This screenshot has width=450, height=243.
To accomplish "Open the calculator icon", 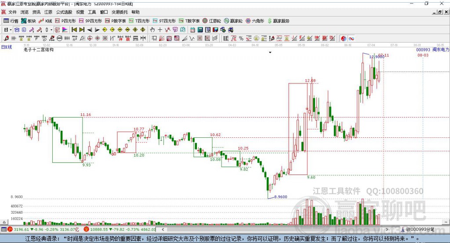I will (x=200, y=30).
